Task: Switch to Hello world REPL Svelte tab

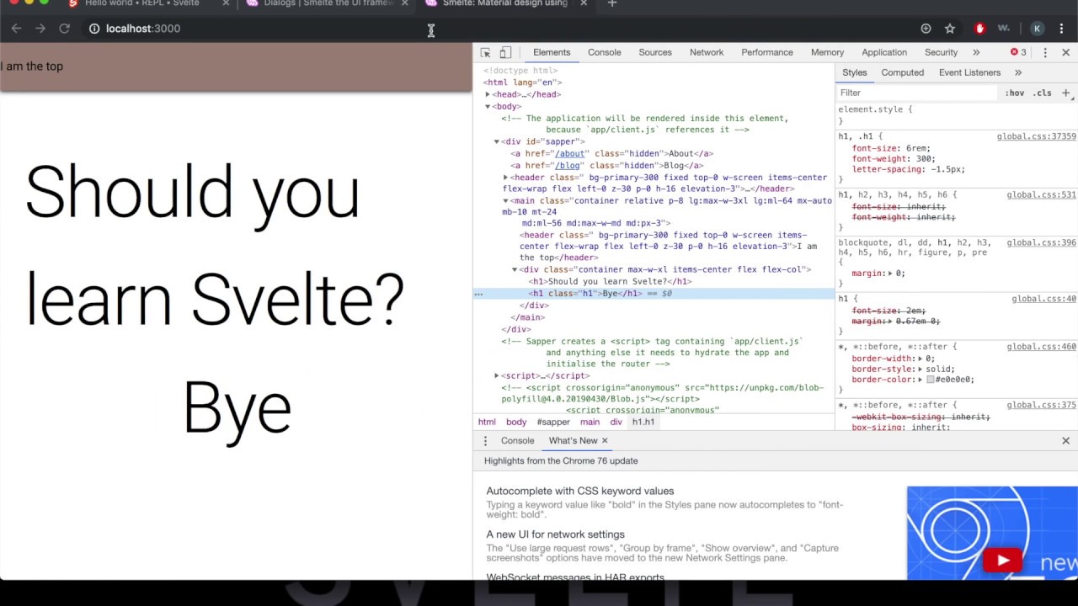Action: point(142,4)
